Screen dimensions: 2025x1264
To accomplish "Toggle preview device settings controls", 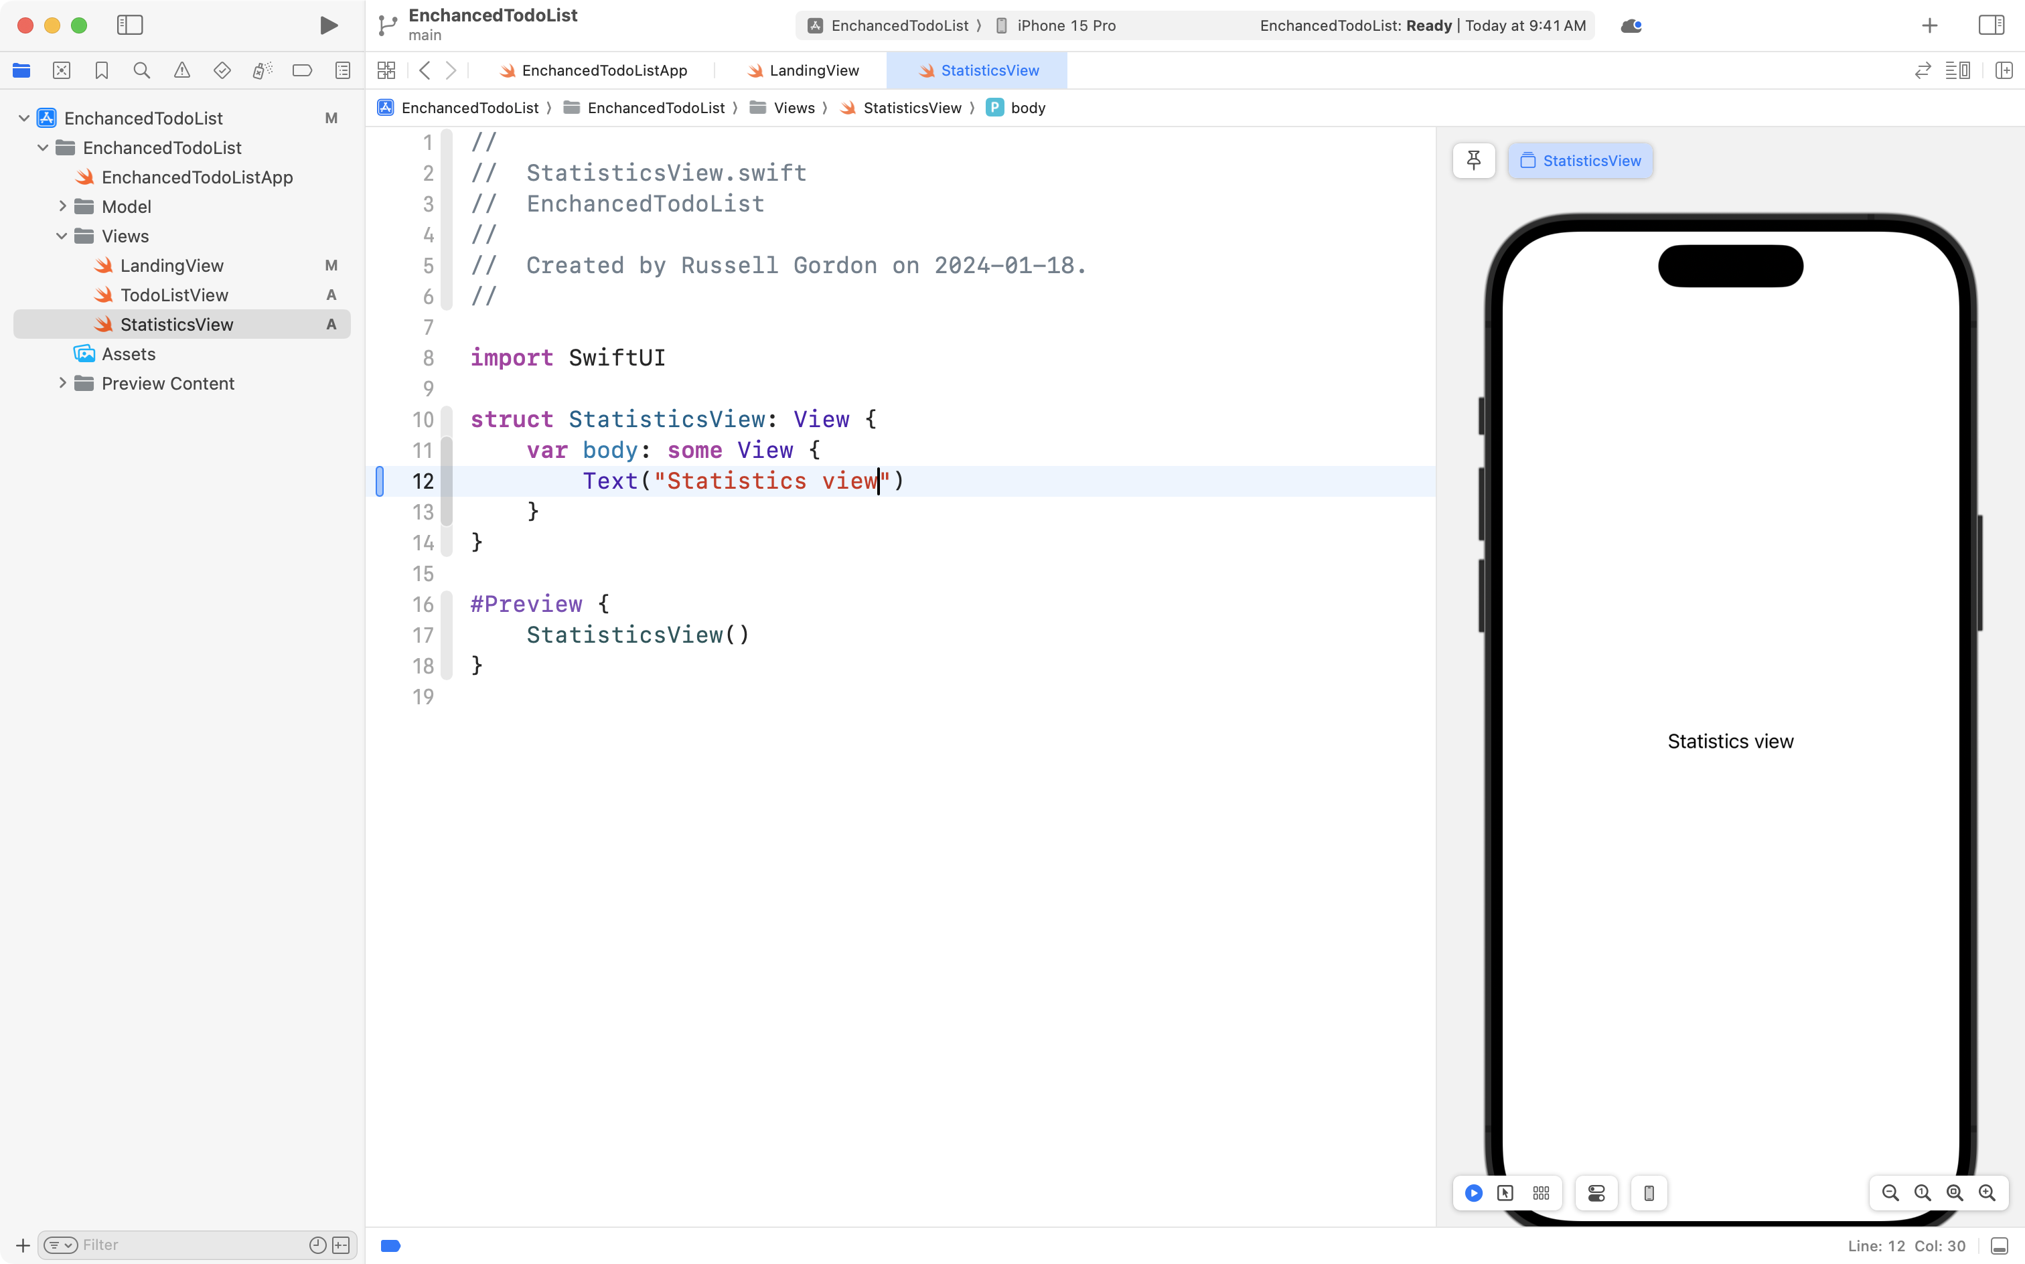I will click(x=1595, y=1193).
